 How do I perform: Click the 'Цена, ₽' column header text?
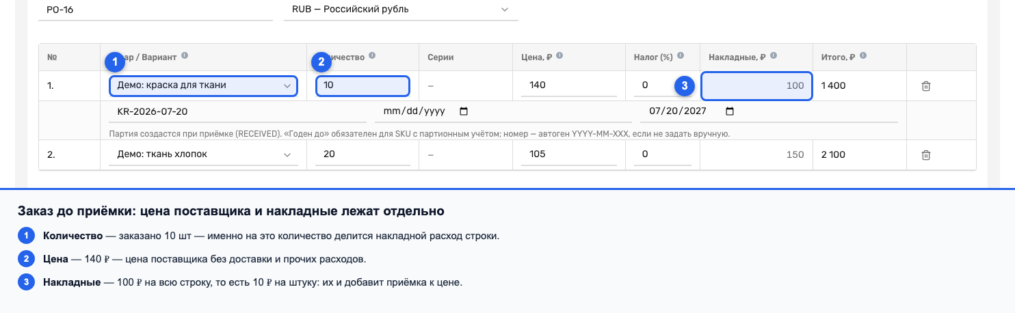click(536, 57)
